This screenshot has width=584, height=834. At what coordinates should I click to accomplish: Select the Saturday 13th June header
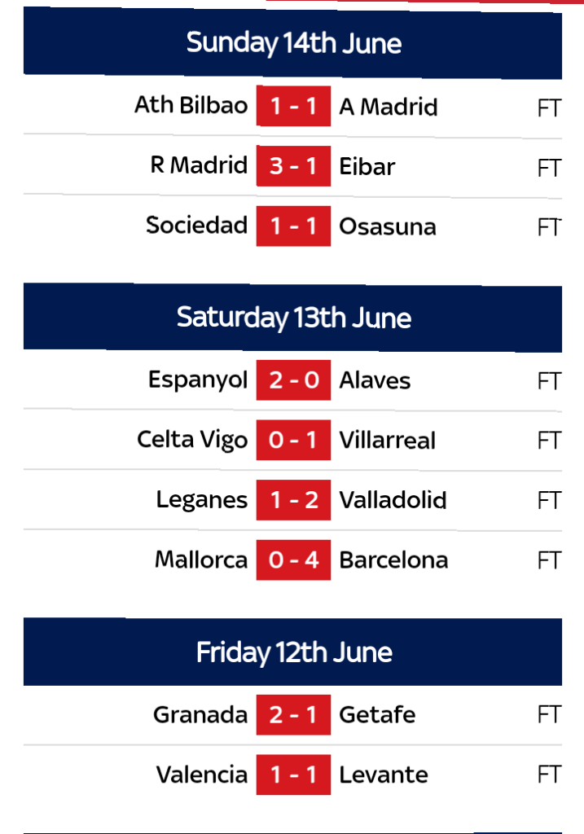point(293,318)
